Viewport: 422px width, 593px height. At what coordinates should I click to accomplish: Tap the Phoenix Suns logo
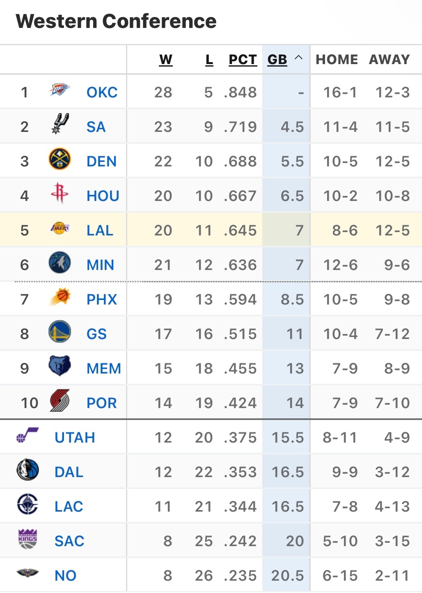[x=60, y=297]
